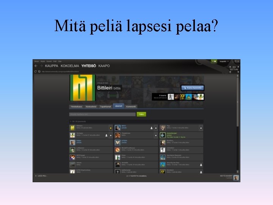Screen dimensions: 273x205
Task: Open the Ohje menu
Action: coord(60,61)
